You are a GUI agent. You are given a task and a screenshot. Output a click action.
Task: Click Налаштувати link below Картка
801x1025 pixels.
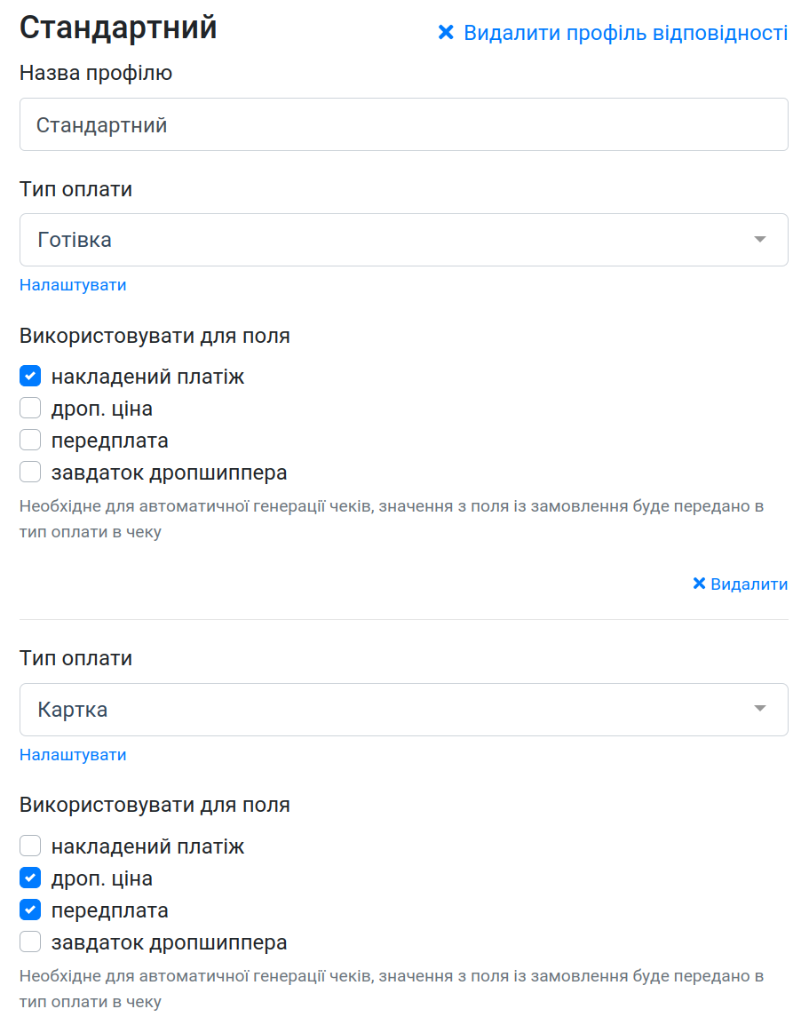click(x=73, y=755)
